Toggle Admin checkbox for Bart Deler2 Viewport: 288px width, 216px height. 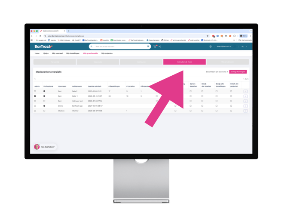tap(35, 91)
